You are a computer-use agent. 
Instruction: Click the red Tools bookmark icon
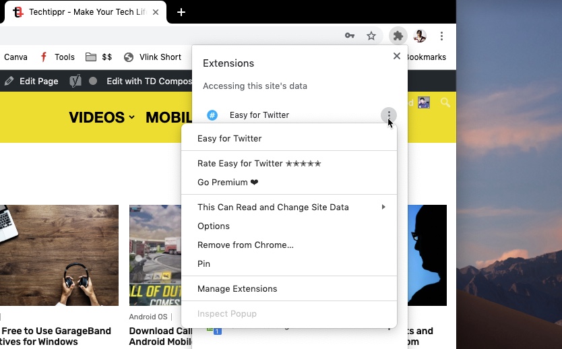[44, 57]
